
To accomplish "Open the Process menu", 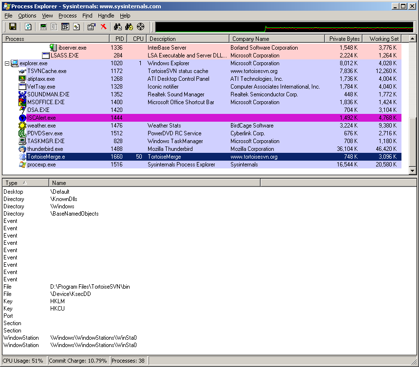I will coord(68,16).
